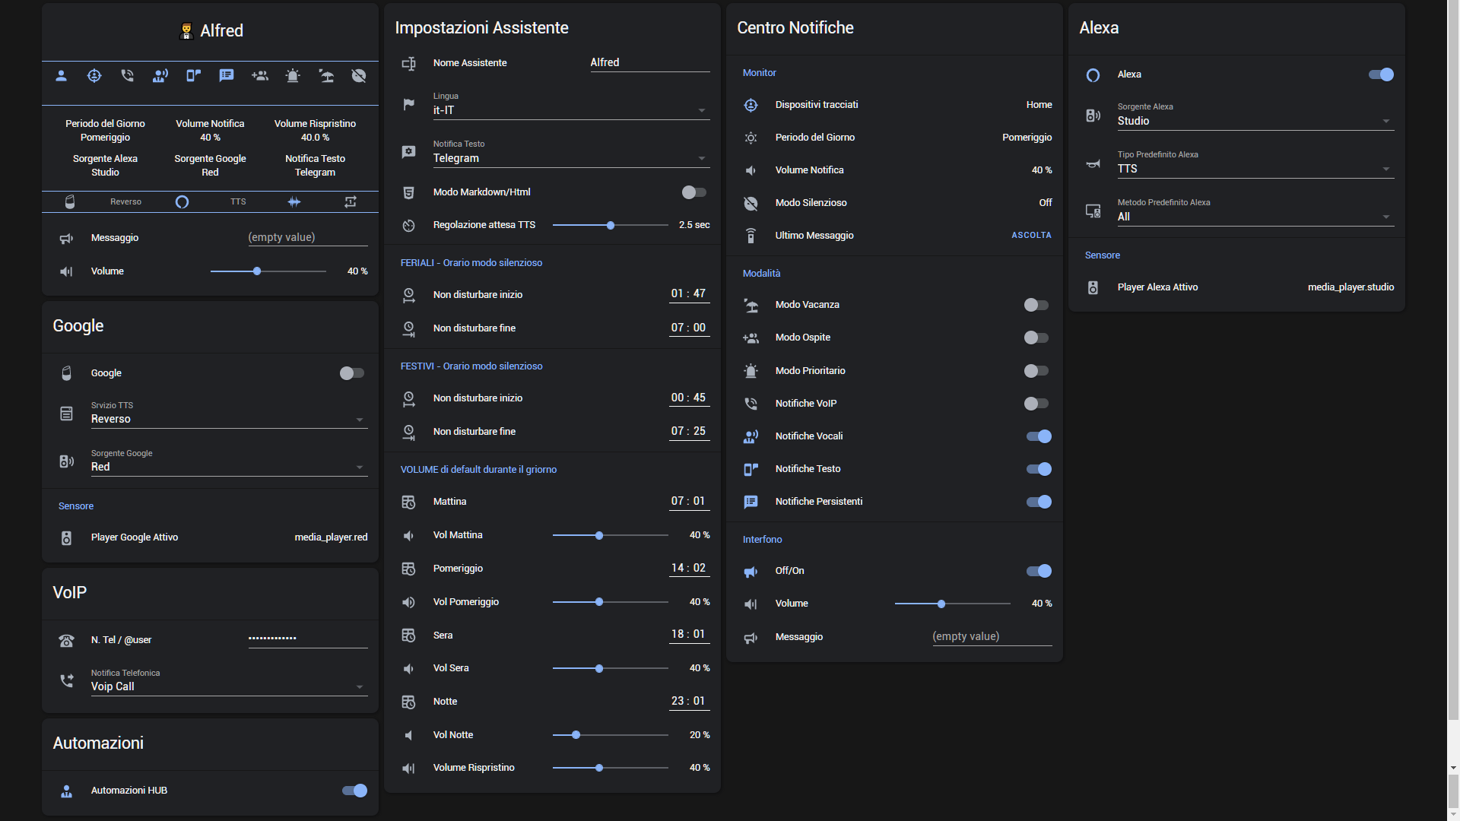The image size is (1460, 821).
Task: Click Dispositivi tracciati Home value
Action: tap(1039, 105)
